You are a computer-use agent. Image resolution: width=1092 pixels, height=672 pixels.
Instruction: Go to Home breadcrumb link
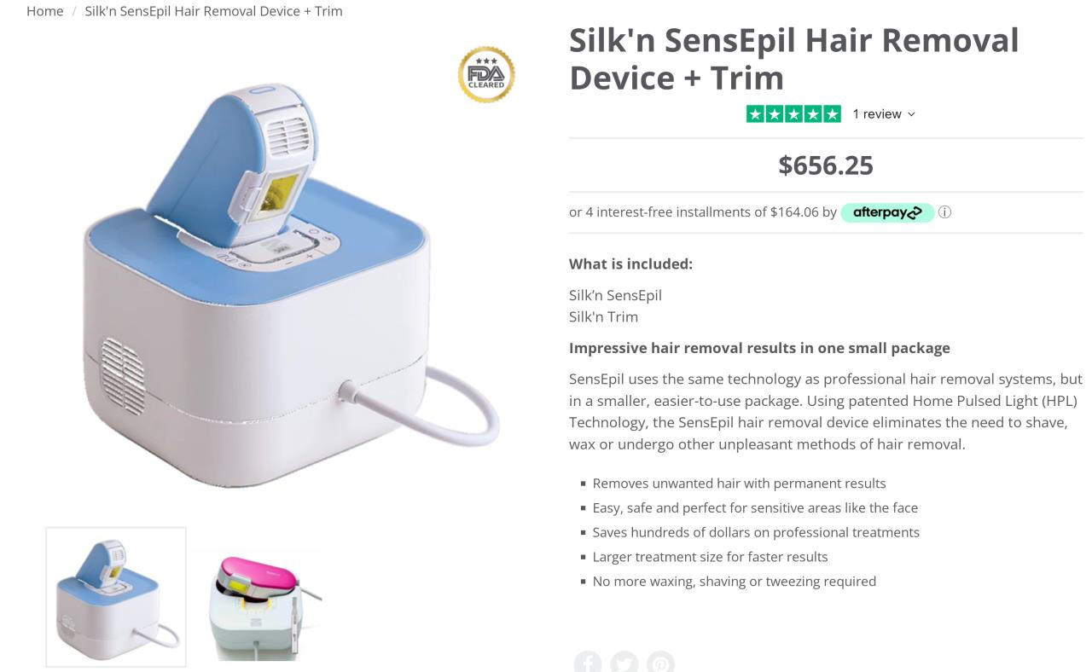[x=44, y=11]
